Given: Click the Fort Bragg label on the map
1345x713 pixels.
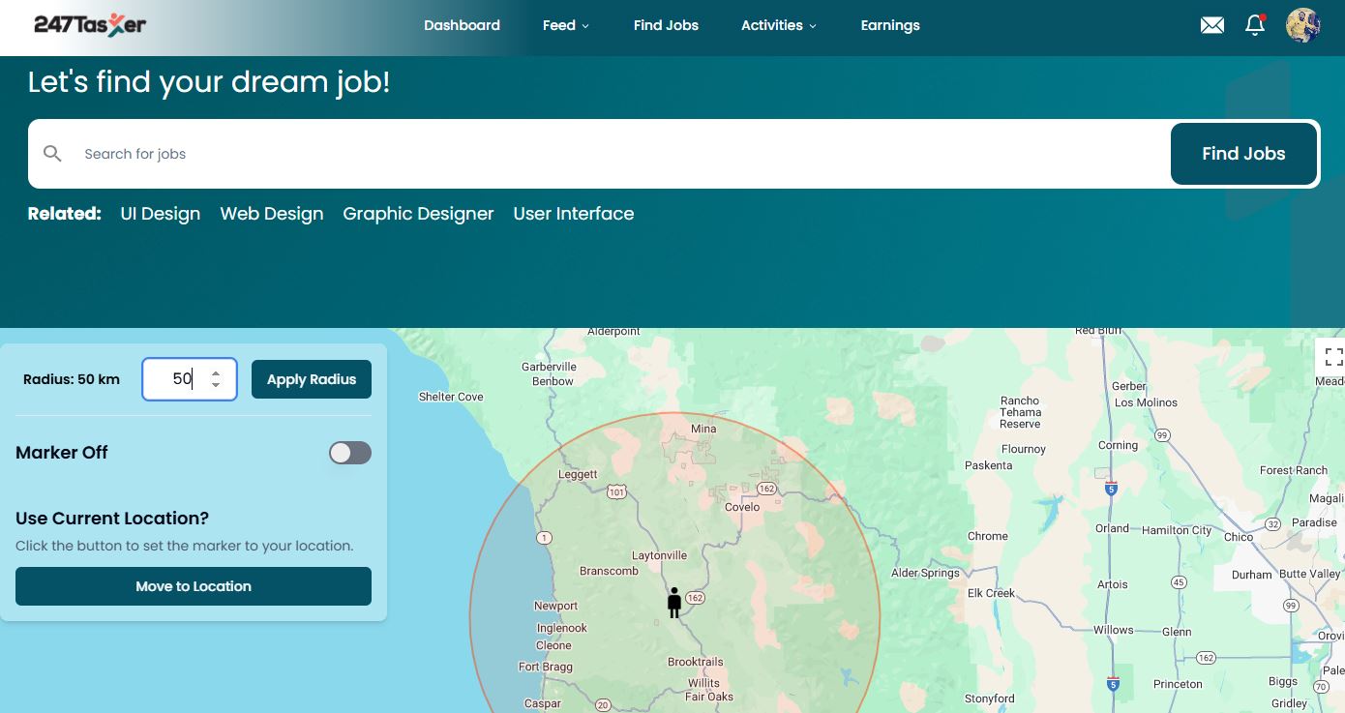Looking at the screenshot, I should click(546, 667).
